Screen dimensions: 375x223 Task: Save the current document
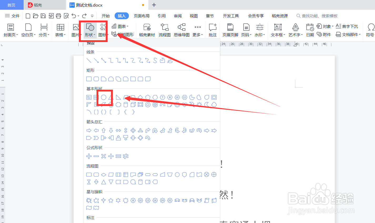(x=43, y=16)
